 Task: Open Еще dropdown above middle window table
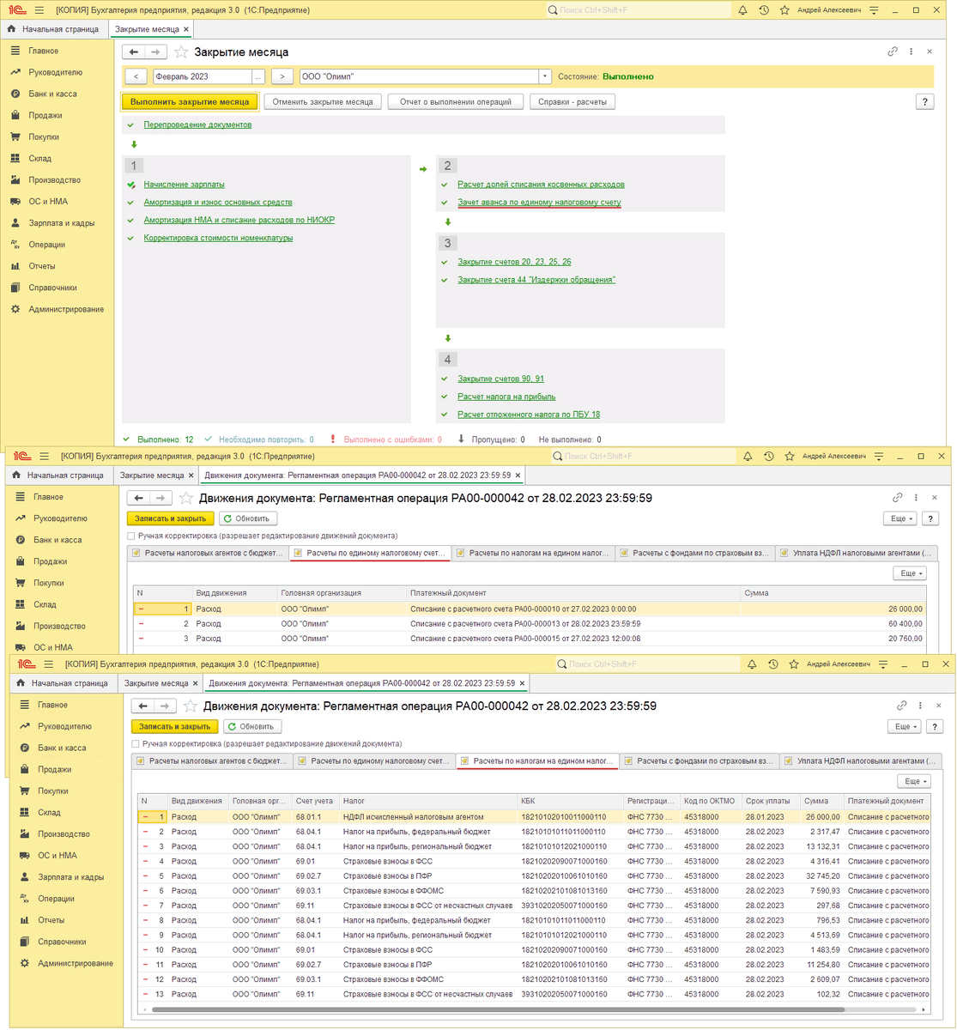(x=910, y=573)
